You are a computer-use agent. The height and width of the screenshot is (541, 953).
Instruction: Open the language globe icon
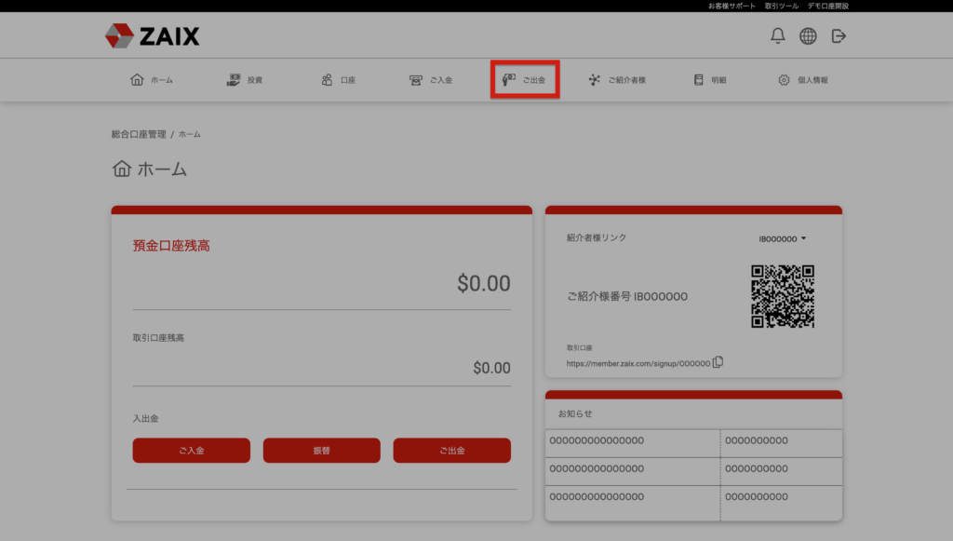[808, 36]
